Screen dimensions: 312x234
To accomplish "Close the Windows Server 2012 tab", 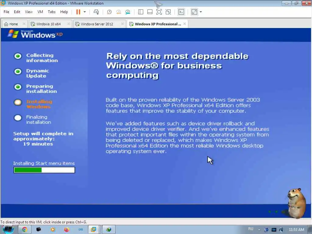I will pos(122,24).
